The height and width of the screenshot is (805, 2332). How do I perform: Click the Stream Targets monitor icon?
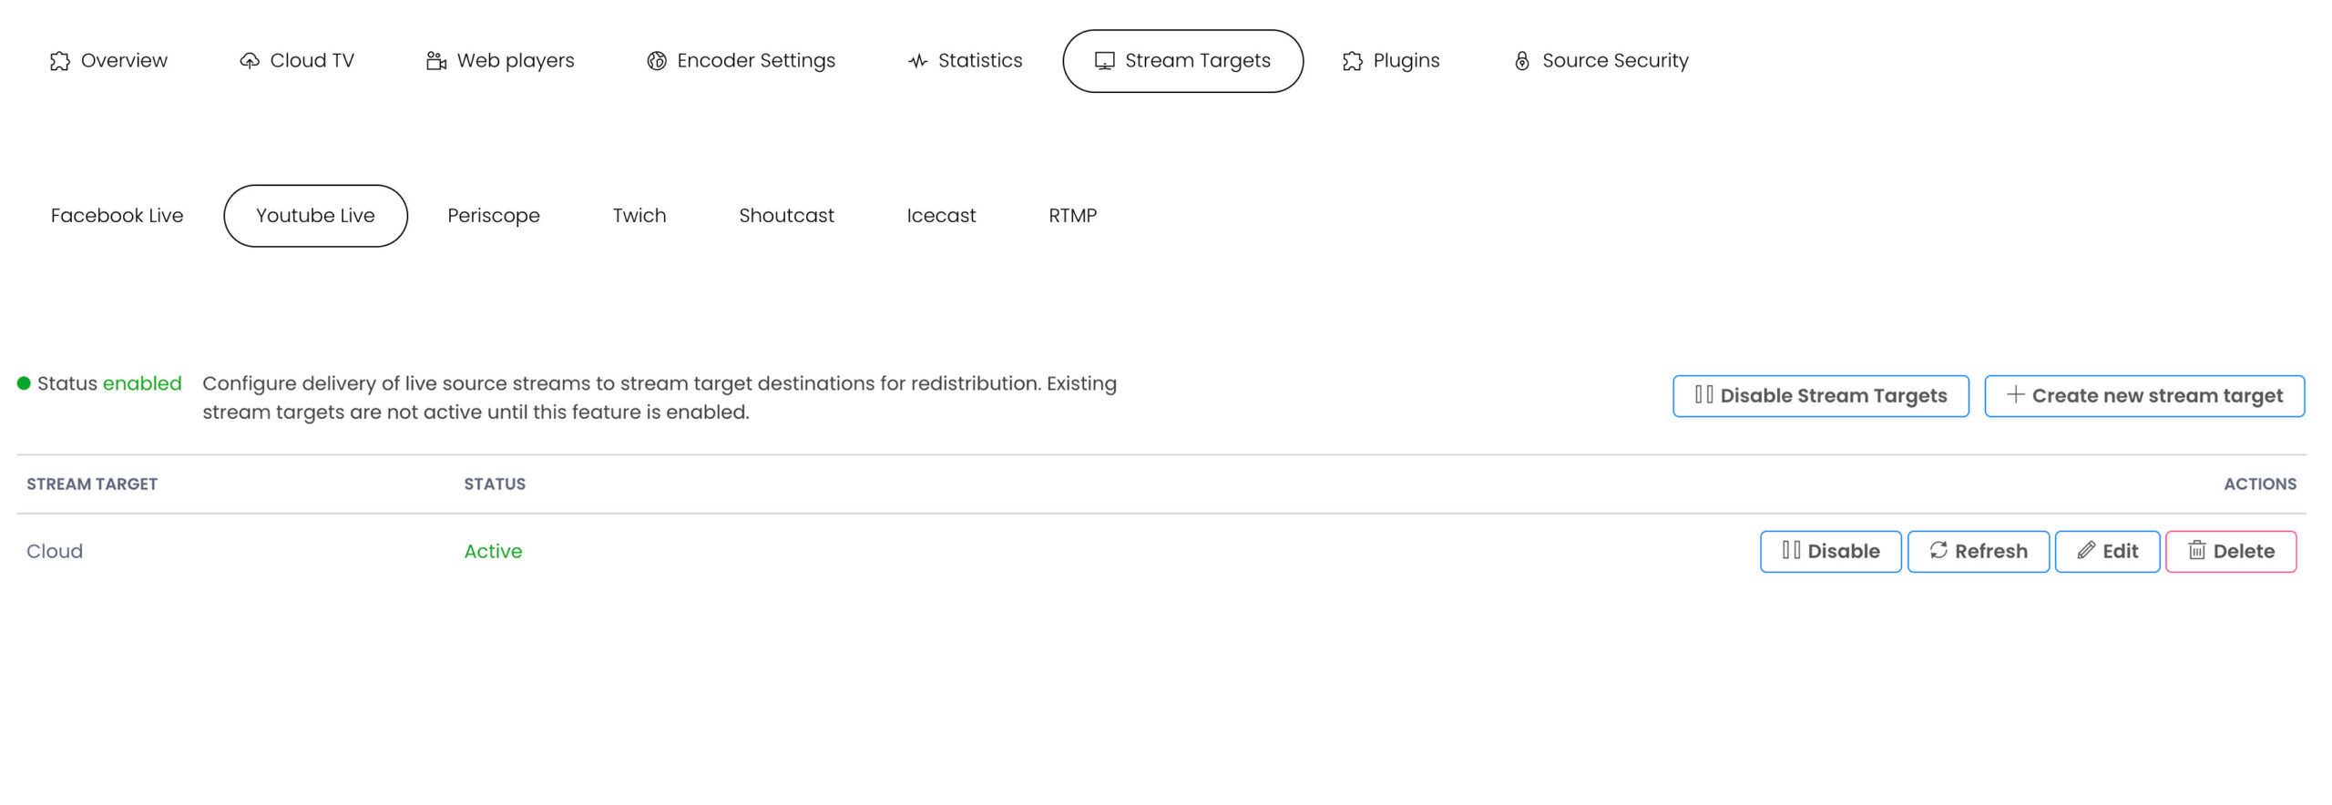1104,61
